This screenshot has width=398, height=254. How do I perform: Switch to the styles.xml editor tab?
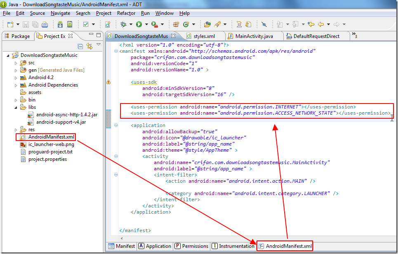(x=204, y=36)
